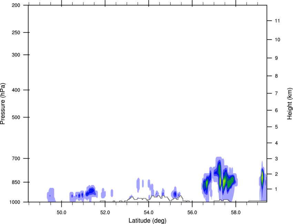293x224 pixels.
Task: Select the 500 pressure tick label
Action: point(16,117)
